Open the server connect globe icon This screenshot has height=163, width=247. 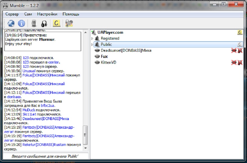pos(11,23)
